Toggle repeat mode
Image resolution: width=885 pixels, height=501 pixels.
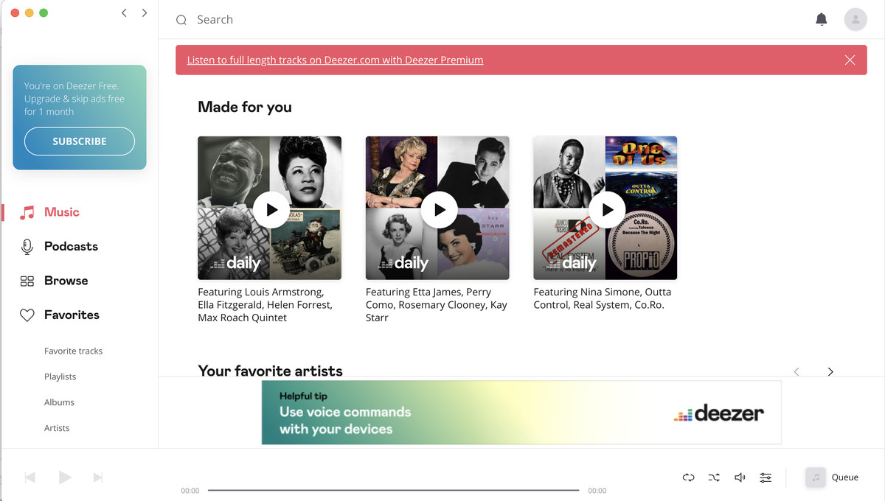tap(689, 477)
